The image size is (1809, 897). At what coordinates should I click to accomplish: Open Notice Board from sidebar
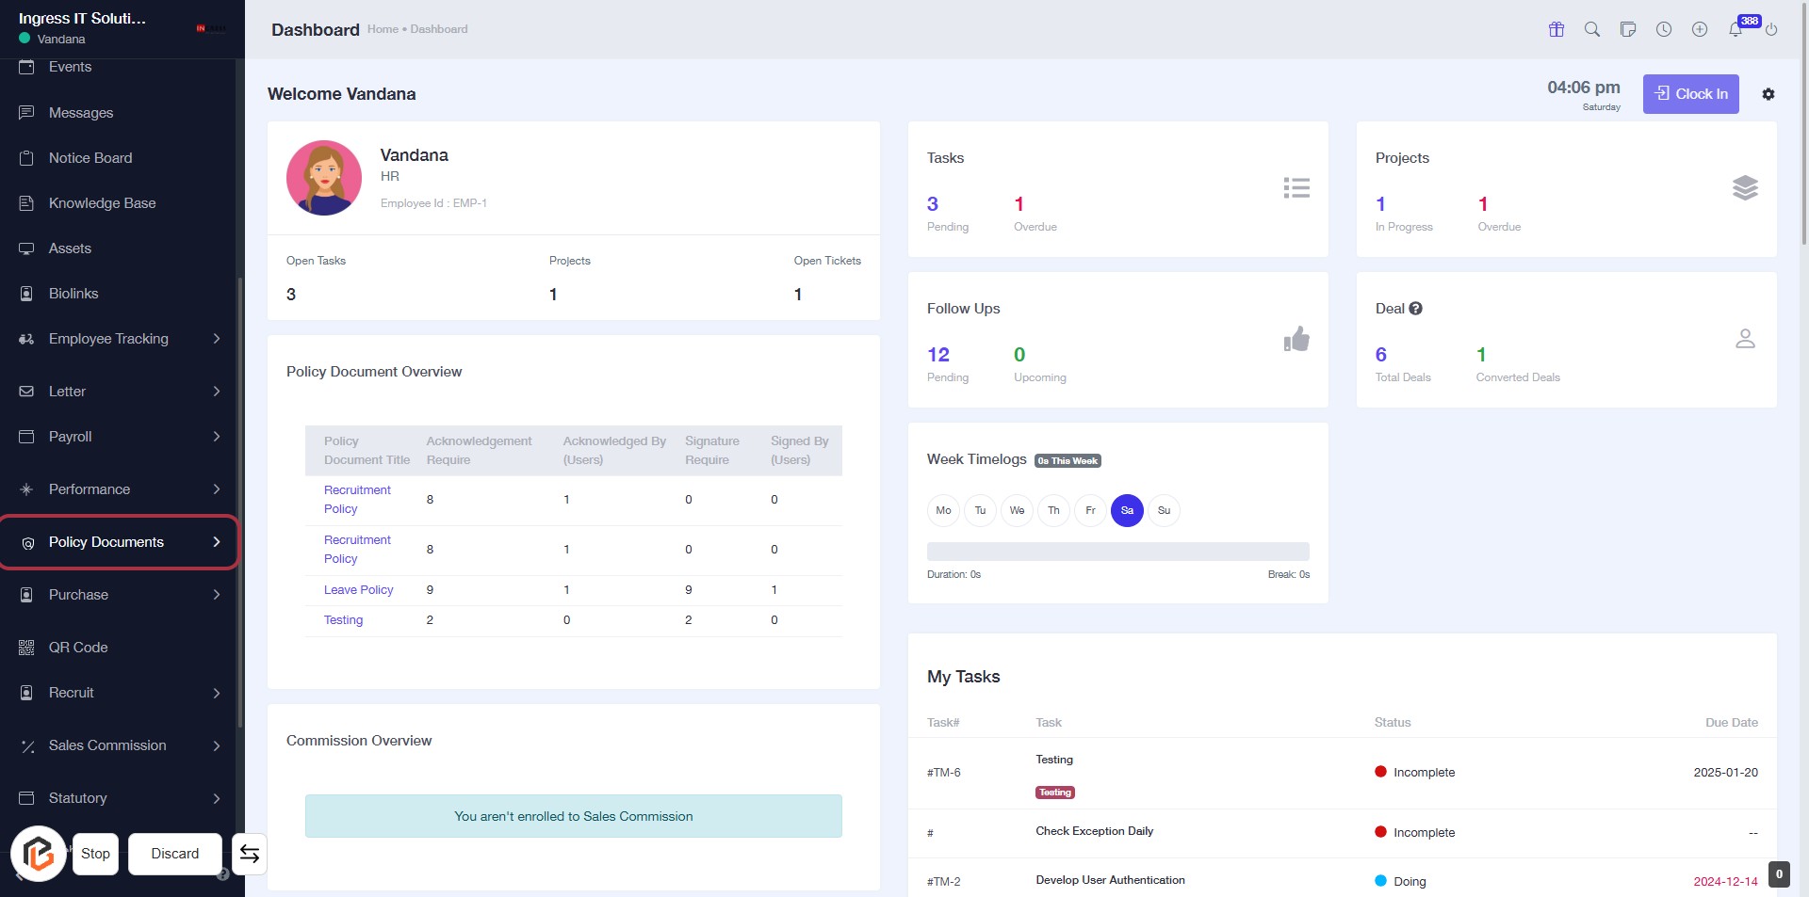pyautogui.click(x=90, y=158)
